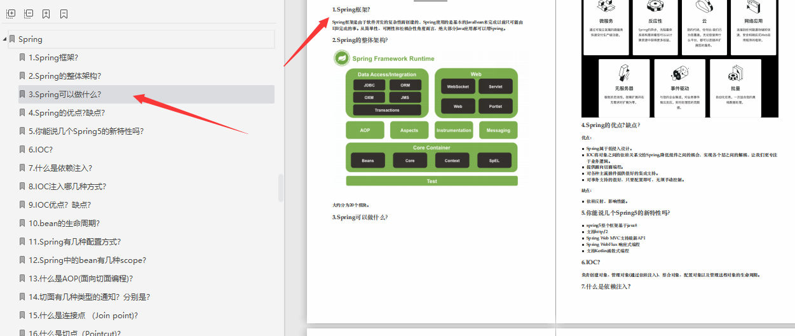Click bookmark icon beside 4.Spring的优点?缺点?
Viewport: 795px width, 336px height.
[x=23, y=113]
